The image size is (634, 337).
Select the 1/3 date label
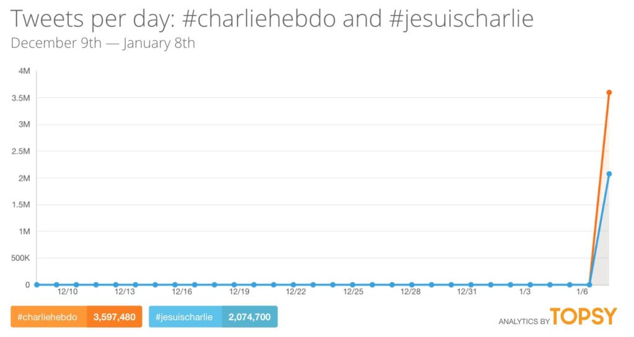525,292
